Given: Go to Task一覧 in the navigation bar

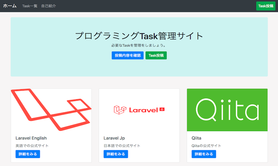Looking at the screenshot, I should click(x=30, y=6).
